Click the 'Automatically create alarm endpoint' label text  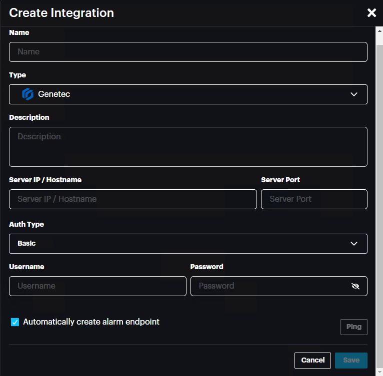pyautogui.click(x=91, y=322)
